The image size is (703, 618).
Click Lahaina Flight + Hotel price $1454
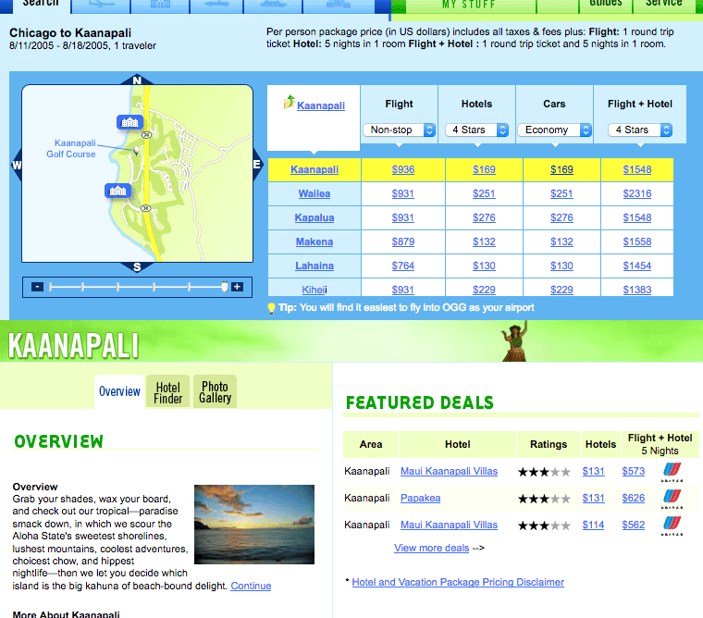pyautogui.click(x=637, y=266)
